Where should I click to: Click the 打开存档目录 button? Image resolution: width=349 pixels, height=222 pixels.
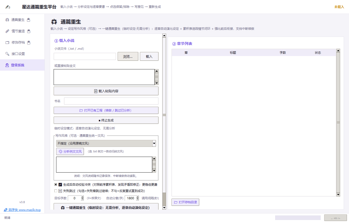[185, 202]
